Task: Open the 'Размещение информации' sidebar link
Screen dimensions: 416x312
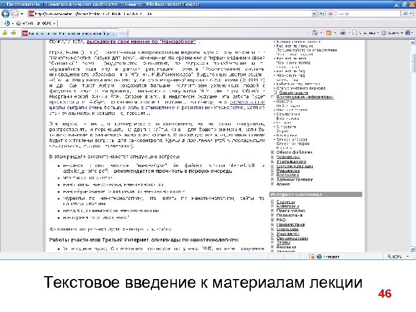Action: click(x=305, y=97)
